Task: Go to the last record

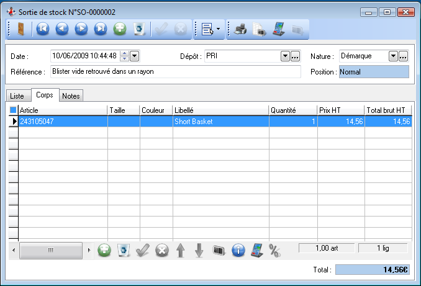Action: point(100,29)
